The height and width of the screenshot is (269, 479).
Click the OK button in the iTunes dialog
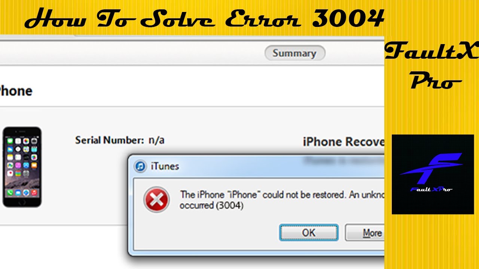point(309,233)
